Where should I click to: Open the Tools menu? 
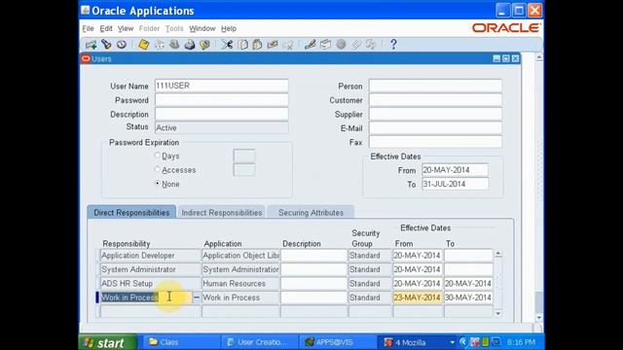coord(174,28)
